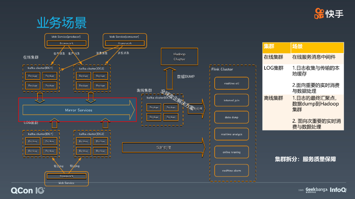Select the 场景 table header
Image resolution: width=355 pixels, height=199 pixels.
click(297, 47)
